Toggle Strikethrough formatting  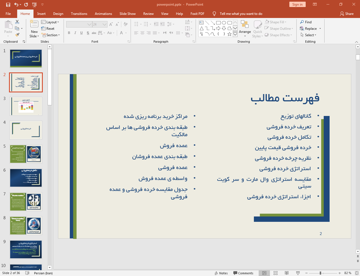(x=94, y=33)
